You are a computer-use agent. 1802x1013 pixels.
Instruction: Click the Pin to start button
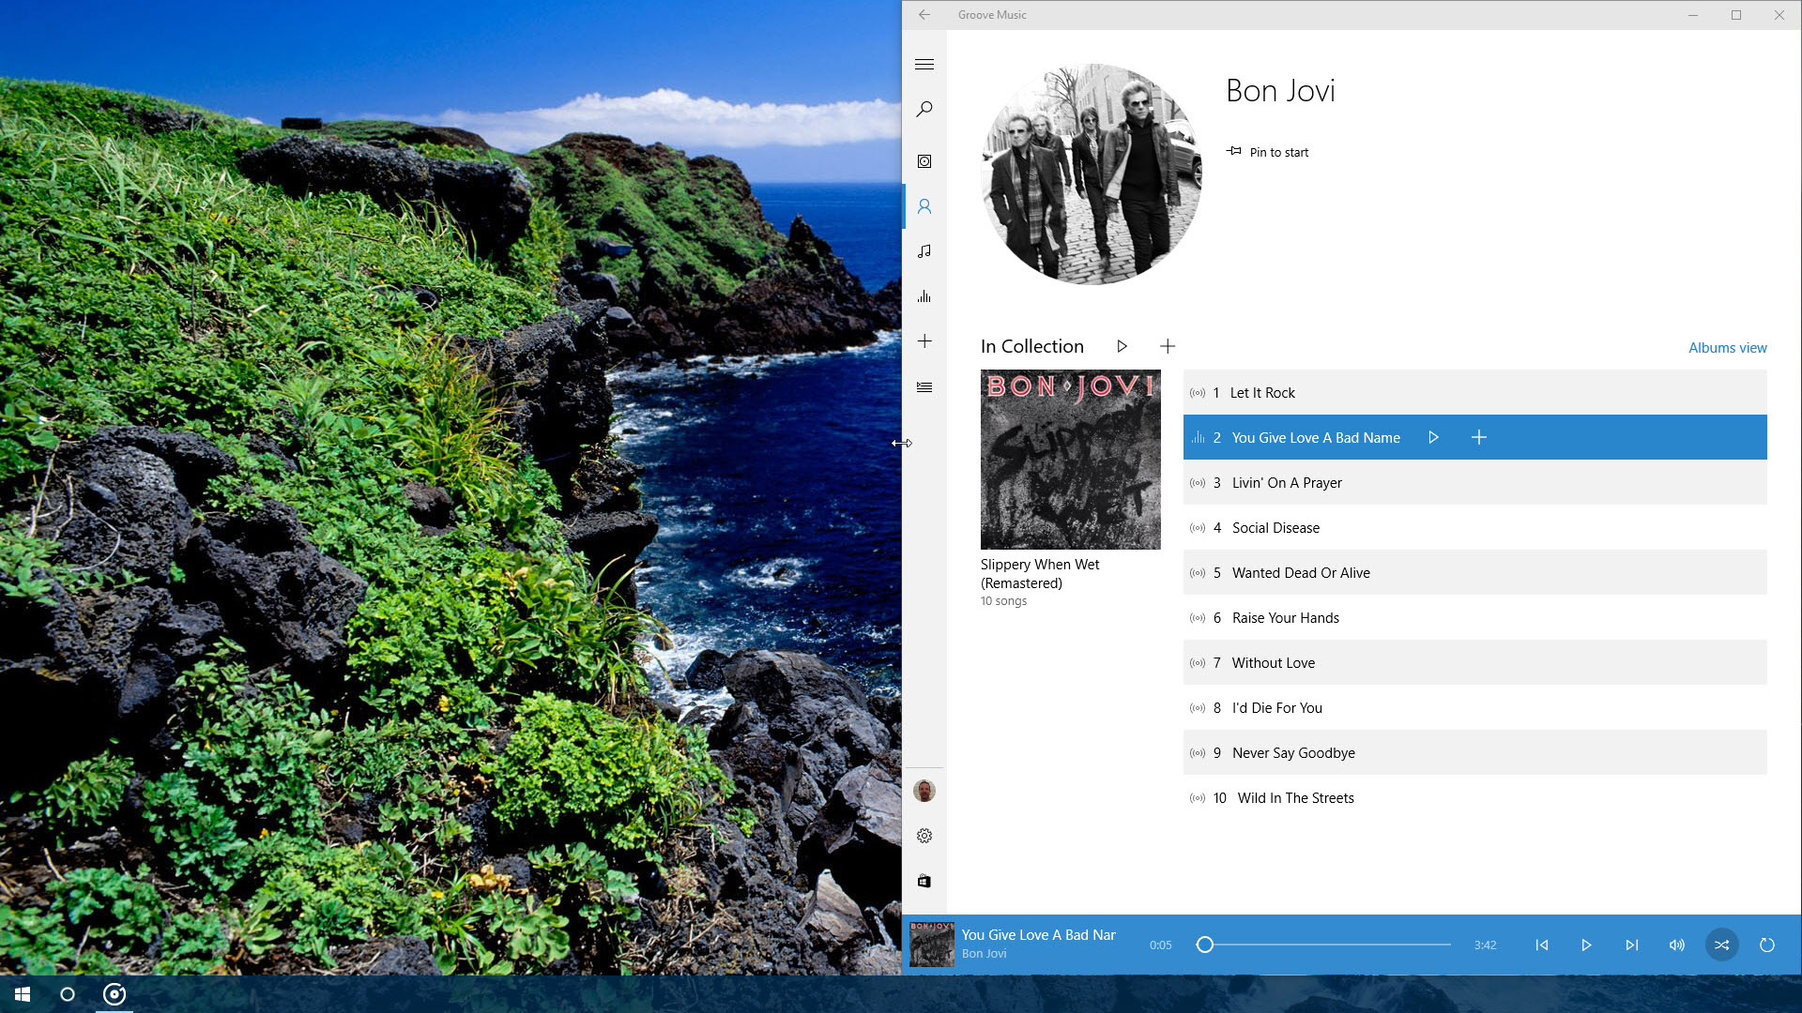coord(1267,152)
